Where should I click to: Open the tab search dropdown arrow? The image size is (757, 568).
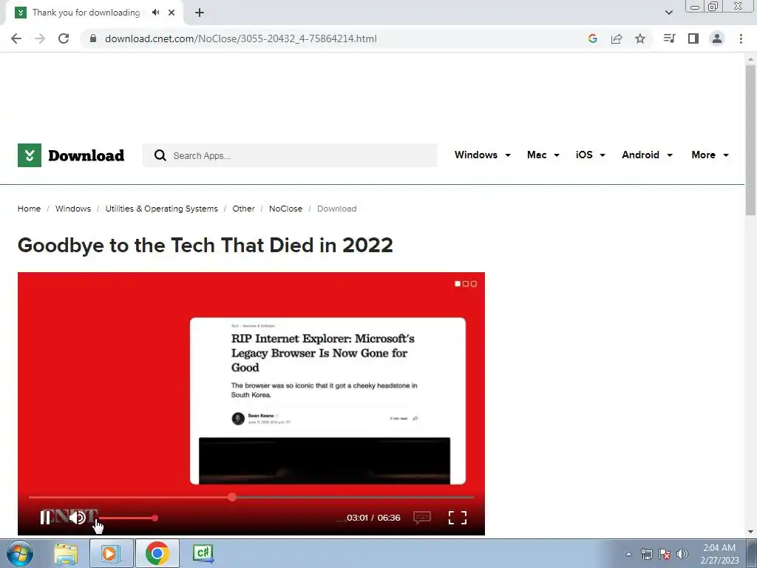pyautogui.click(x=668, y=13)
